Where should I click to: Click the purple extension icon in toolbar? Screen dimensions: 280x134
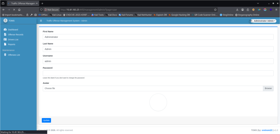[271, 10]
